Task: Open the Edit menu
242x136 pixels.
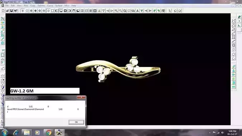Action: (13, 6)
